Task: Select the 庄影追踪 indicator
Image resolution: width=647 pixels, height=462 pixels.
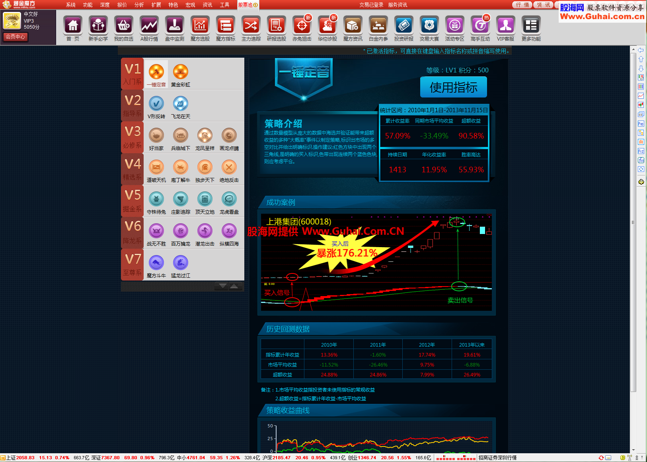Action: (x=181, y=202)
